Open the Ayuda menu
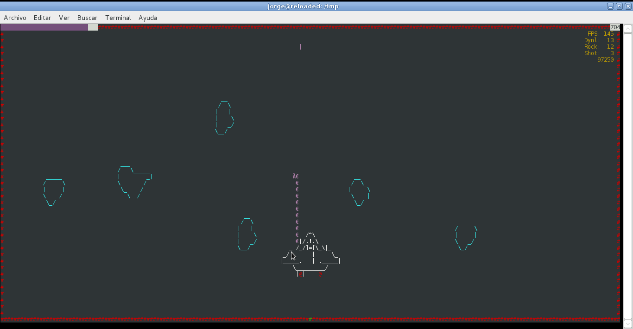The height and width of the screenshot is (329, 633). pos(148,18)
